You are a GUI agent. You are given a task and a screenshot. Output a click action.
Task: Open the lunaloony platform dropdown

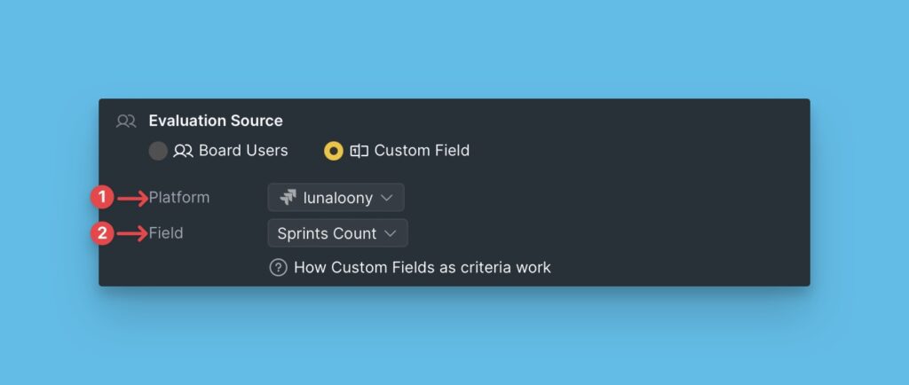(x=336, y=198)
